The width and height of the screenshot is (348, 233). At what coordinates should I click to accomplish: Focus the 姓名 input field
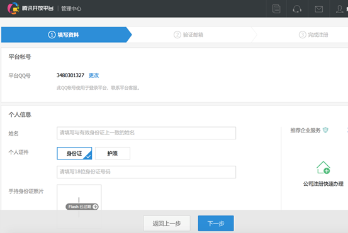pos(146,133)
